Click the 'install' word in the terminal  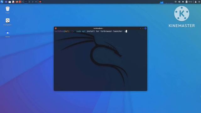click(91, 31)
